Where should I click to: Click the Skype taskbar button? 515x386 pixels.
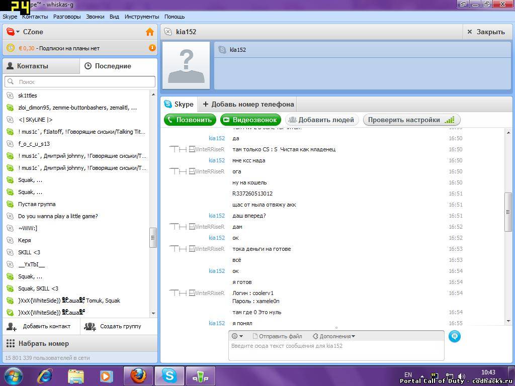click(x=169, y=376)
